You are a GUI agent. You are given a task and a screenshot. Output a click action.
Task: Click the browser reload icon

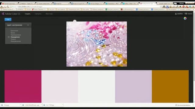click(8, 7)
